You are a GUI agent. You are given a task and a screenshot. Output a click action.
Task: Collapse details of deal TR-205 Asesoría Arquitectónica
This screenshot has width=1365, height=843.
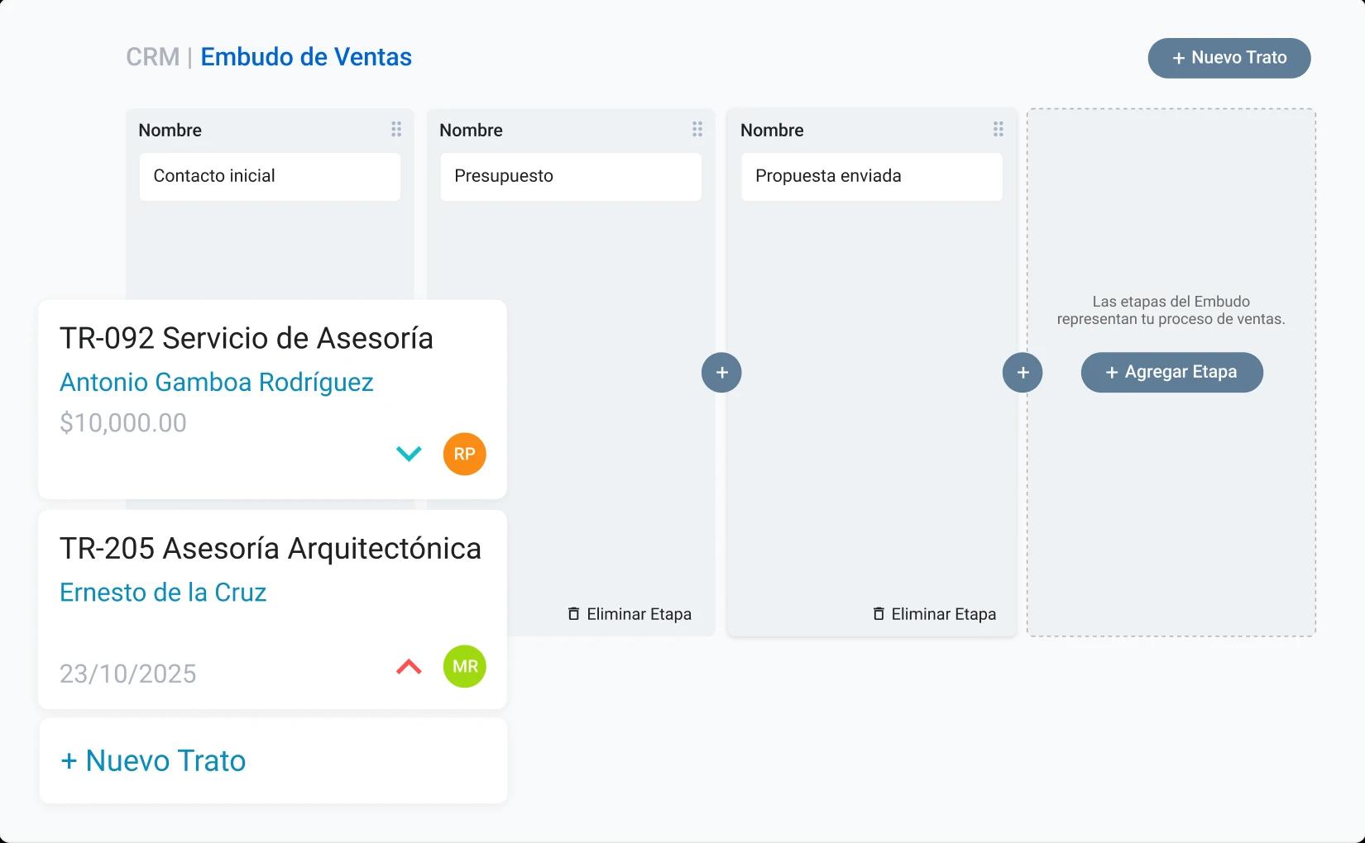407,665
